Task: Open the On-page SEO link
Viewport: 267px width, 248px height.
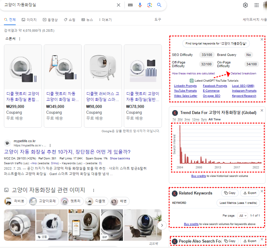Action: tap(211, 96)
